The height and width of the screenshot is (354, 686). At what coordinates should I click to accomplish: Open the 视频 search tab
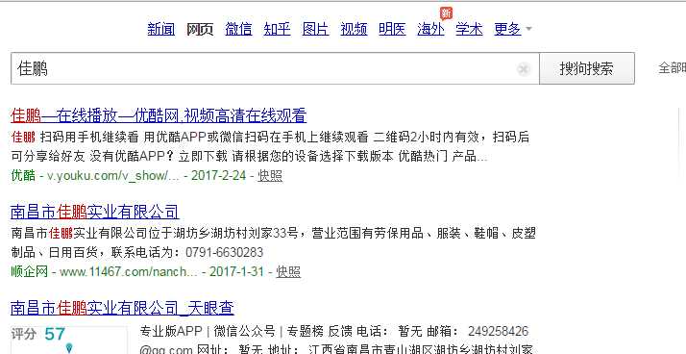click(354, 30)
